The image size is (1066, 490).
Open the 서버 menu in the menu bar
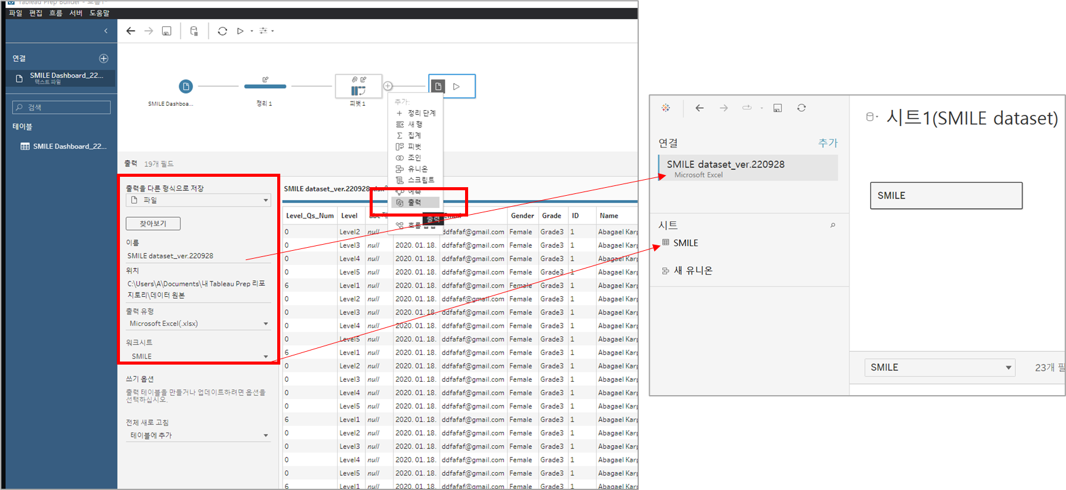point(76,13)
